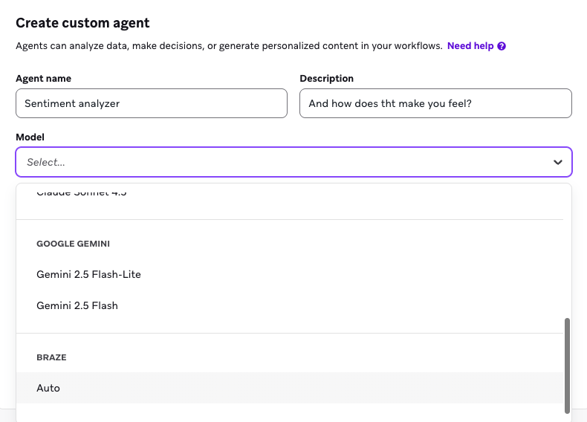Select the Auto option under Braze
Image resolution: width=587 pixels, height=422 pixels.
coord(48,388)
